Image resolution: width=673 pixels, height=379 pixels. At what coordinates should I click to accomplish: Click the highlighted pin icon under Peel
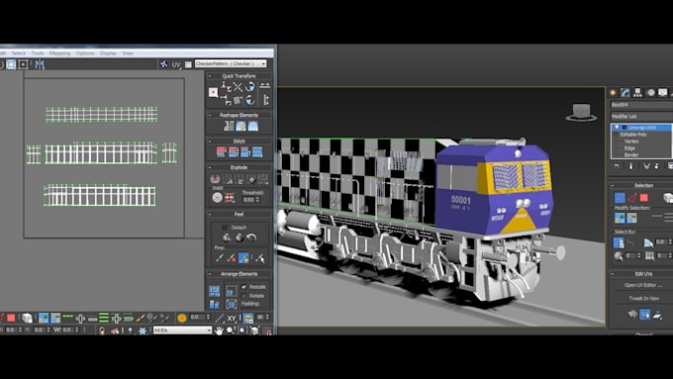click(x=243, y=258)
